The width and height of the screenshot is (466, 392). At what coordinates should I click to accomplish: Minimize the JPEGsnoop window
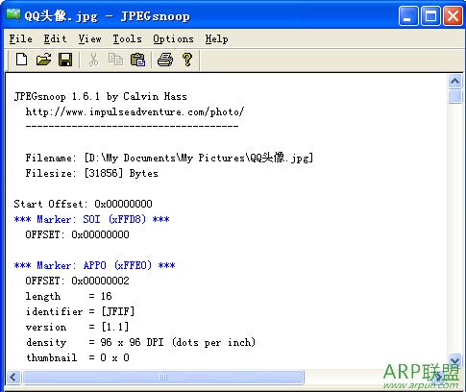click(408, 15)
